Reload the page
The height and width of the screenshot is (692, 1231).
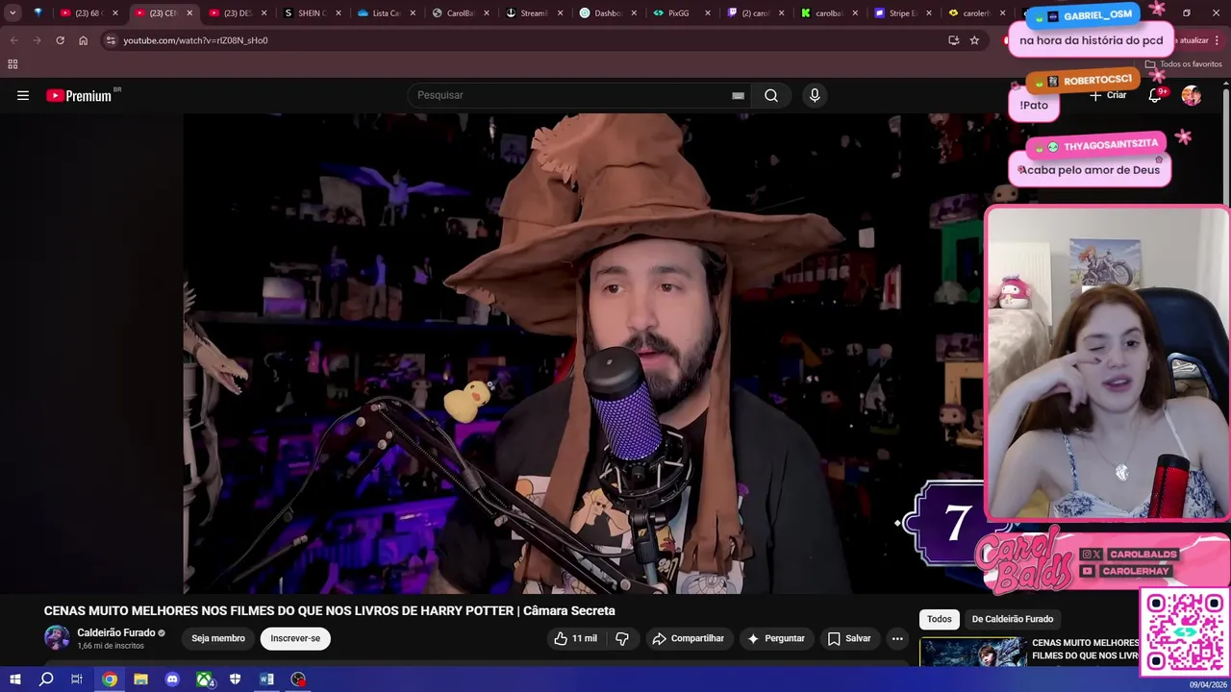point(60,40)
